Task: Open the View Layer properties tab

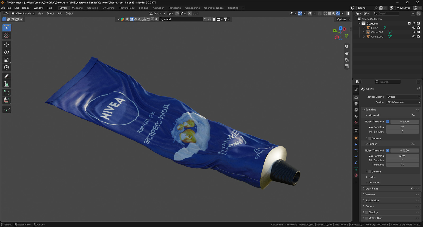Action: 356,110
